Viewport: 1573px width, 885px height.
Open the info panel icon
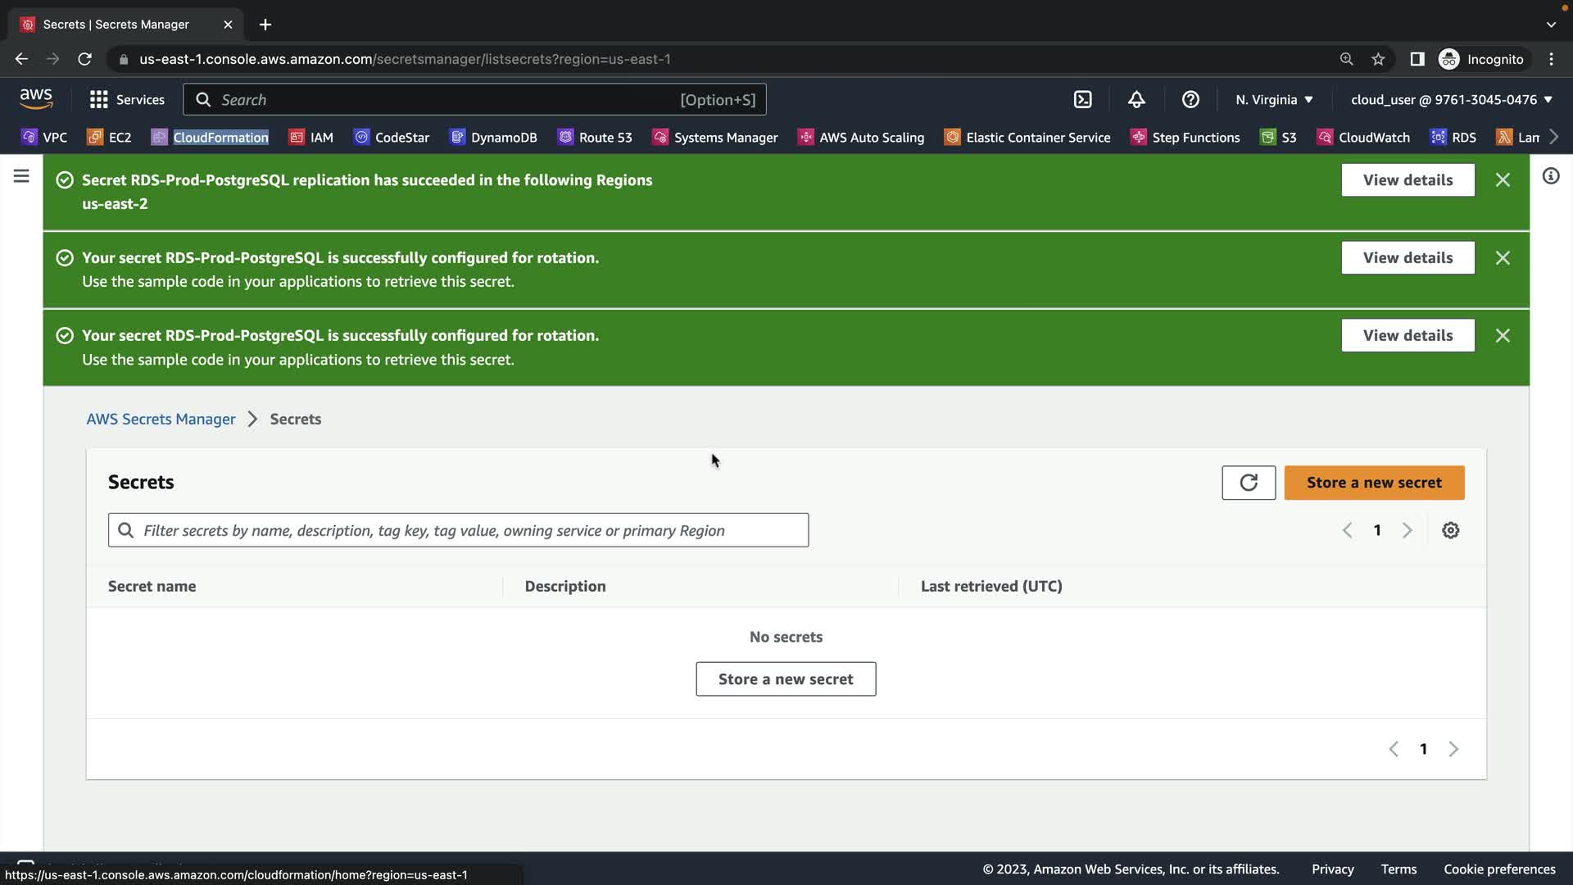point(1550,176)
